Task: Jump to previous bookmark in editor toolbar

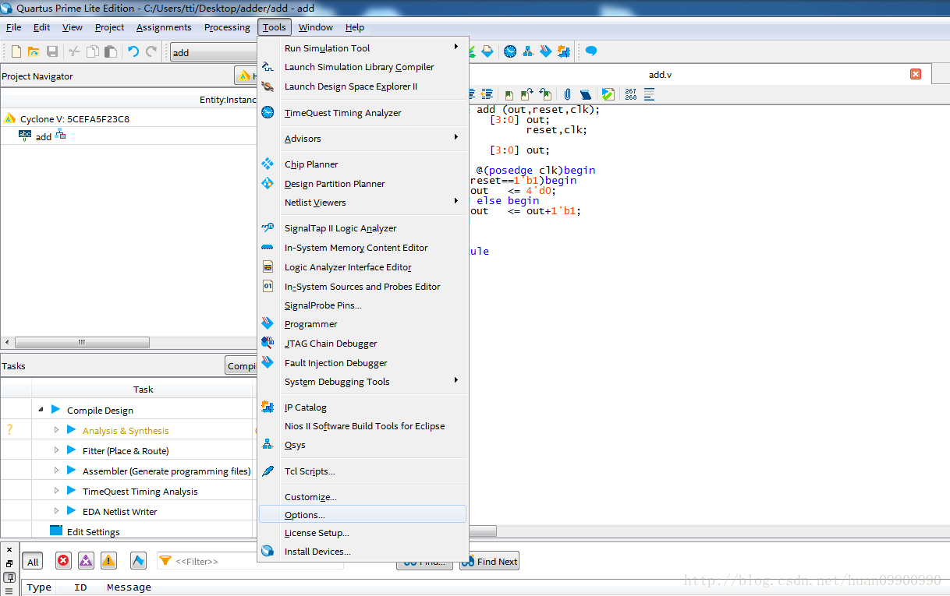Action: [x=545, y=94]
